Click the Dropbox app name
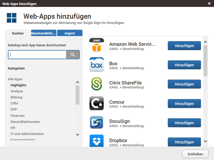This screenshot has width=214, height=160. pyautogui.click(x=118, y=141)
